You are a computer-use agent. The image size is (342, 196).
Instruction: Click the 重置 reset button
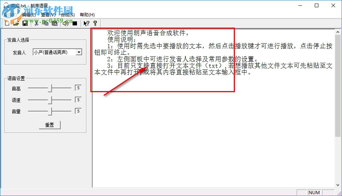coord(49,125)
